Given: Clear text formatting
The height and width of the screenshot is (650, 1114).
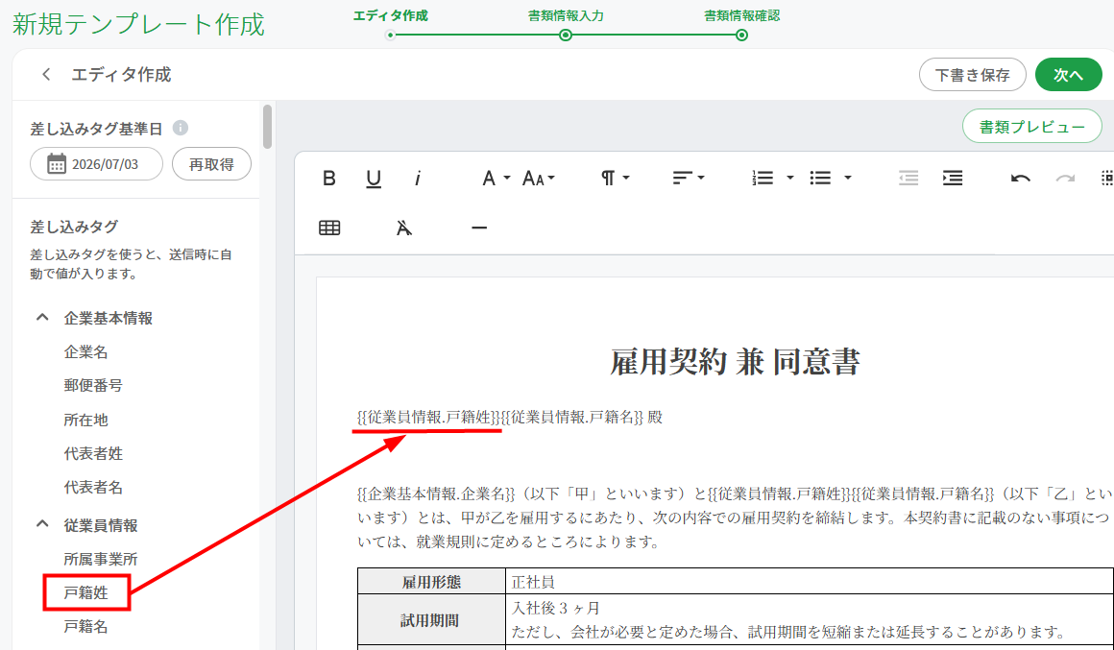Looking at the screenshot, I should [x=403, y=229].
